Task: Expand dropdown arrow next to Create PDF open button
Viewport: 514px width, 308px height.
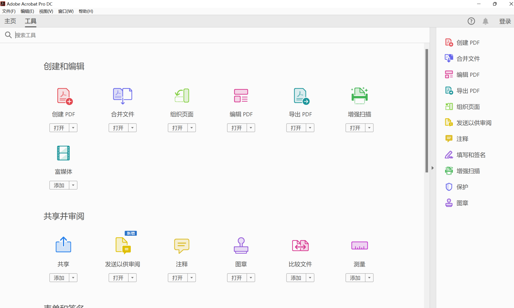Action: [73, 128]
